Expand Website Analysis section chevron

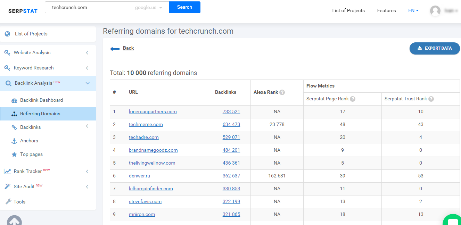click(x=87, y=53)
